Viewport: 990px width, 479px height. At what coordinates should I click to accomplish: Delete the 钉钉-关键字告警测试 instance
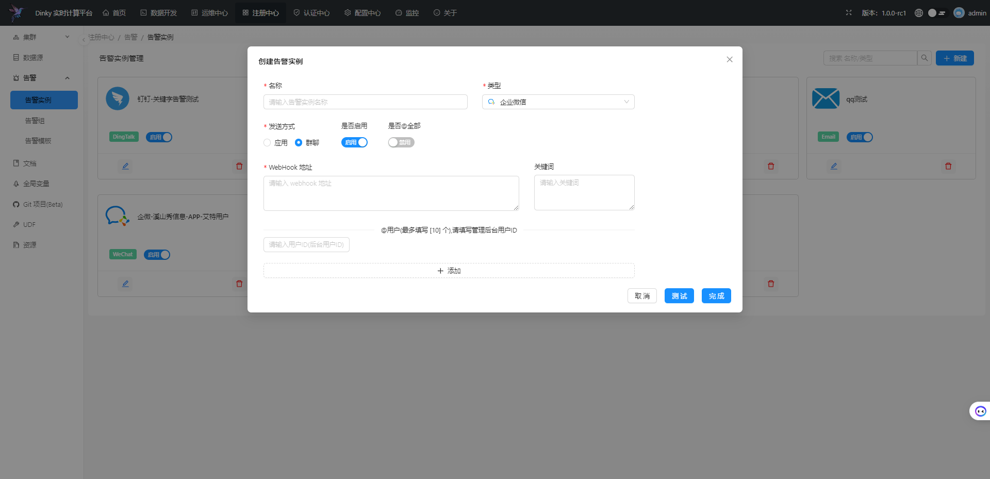point(239,166)
